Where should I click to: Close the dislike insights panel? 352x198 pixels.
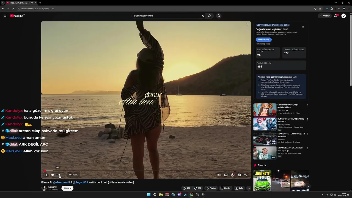point(303,27)
